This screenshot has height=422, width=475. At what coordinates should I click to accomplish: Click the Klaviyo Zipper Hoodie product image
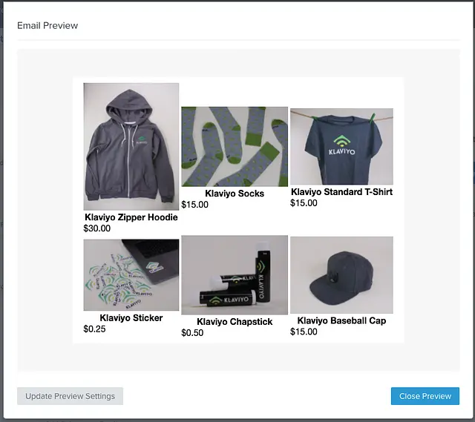[x=131, y=146]
